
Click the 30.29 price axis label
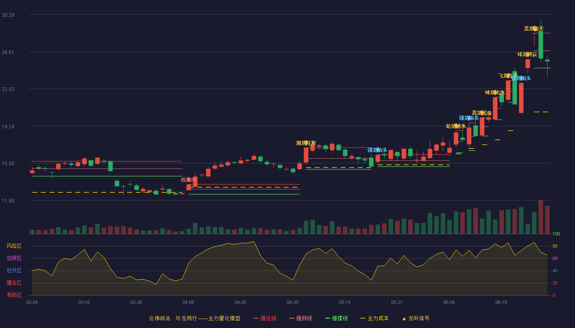[8, 15]
